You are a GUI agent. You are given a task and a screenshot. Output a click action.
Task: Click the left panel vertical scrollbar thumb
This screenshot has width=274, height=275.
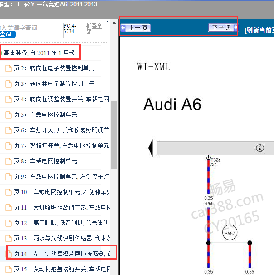click(x=114, y=135)
